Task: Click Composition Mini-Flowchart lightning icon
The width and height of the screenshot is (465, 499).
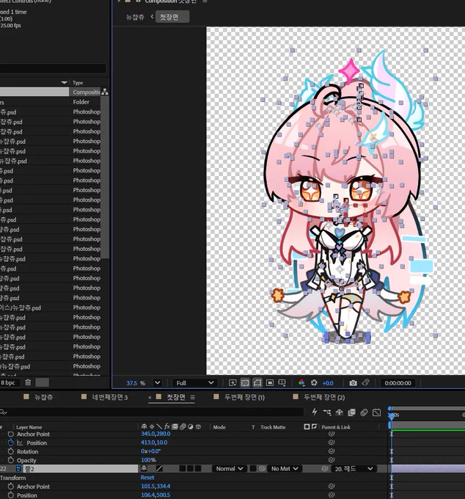Action: (314, 412)
